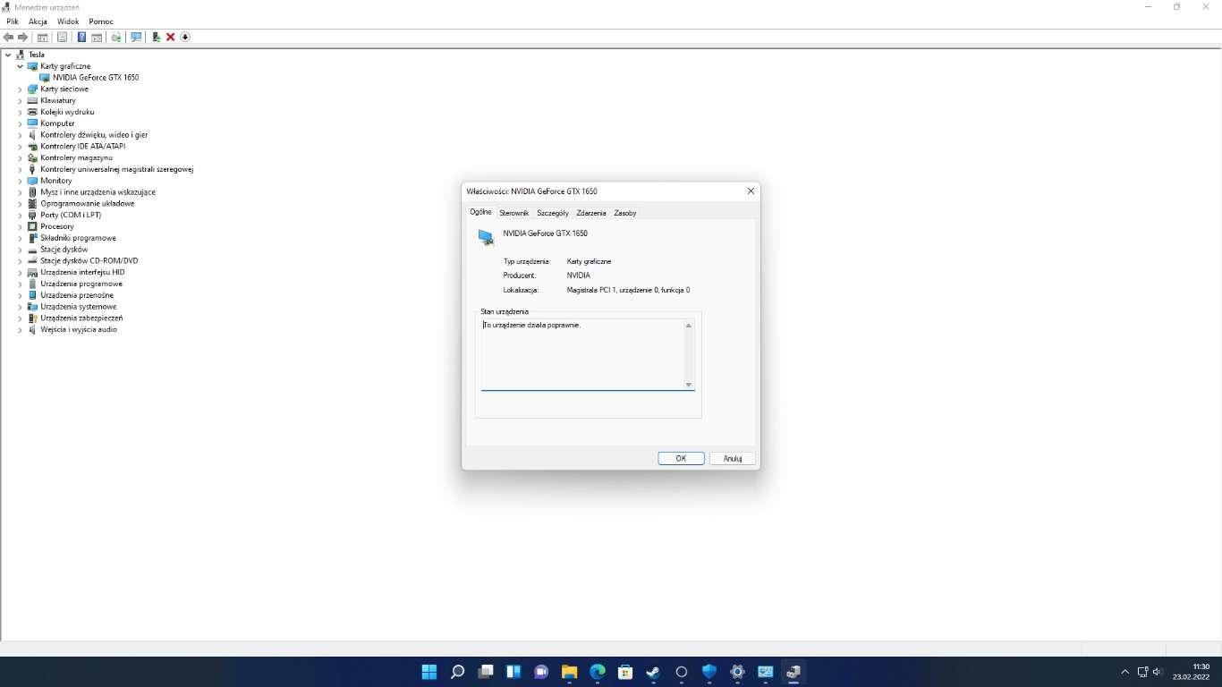The width and height of the screenshot is (1222, 687).
Task: Open Microsoft Store from the taskbar
Action: click(x=625, y=672)
